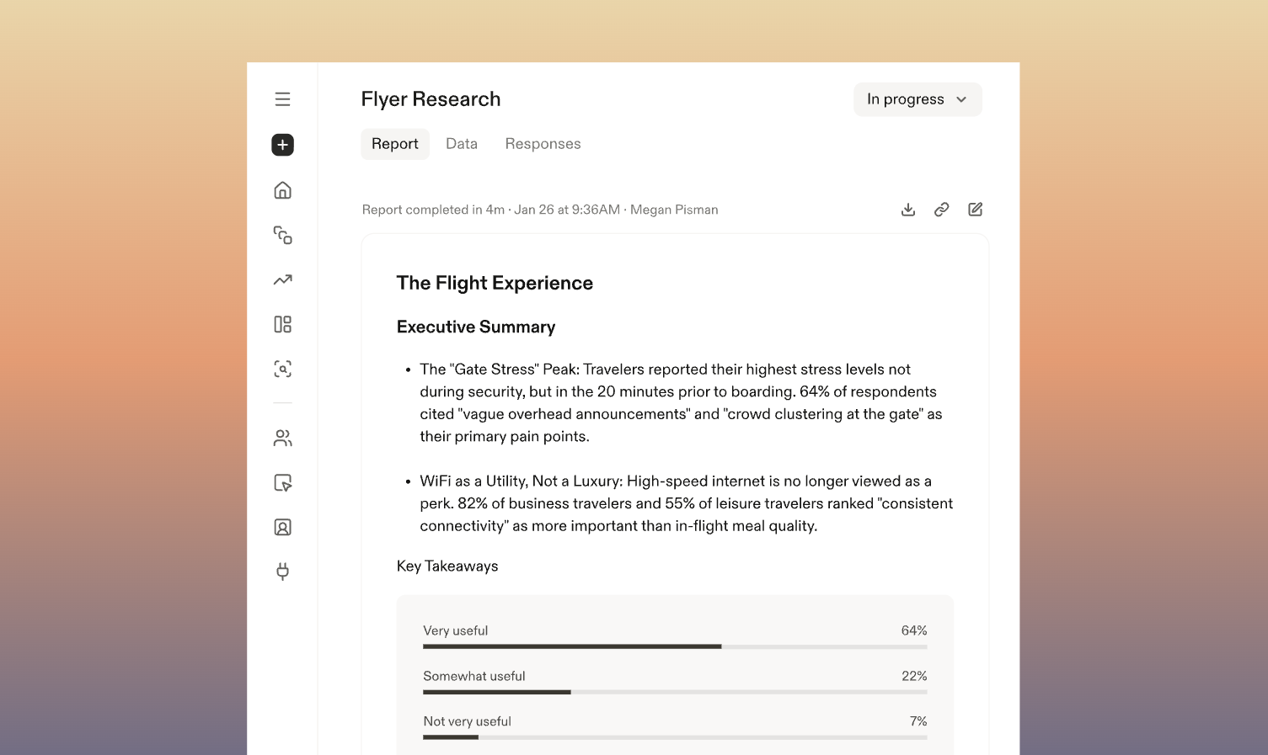
Task: Open the hamburger menu in sidebar
Action: click(282, 99)
